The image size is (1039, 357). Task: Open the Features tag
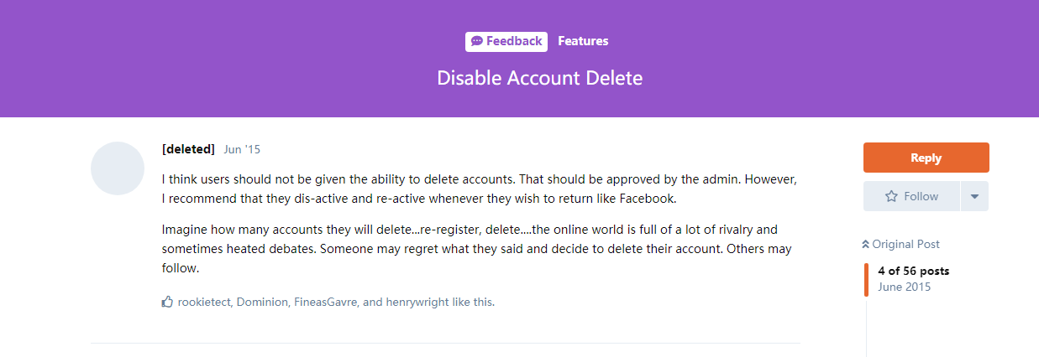pyautogui.click(x=583, y=41)
